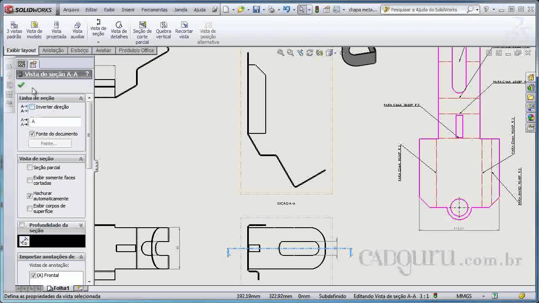Click the section label A input field
Screen dimensions: 539x303
[55, 122]
